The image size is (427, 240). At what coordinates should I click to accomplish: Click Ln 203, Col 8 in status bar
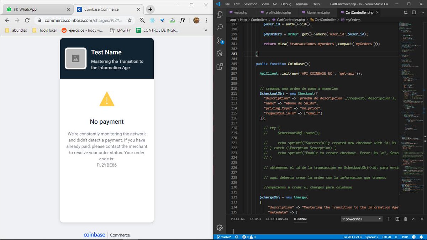click(x=352, y=237)
